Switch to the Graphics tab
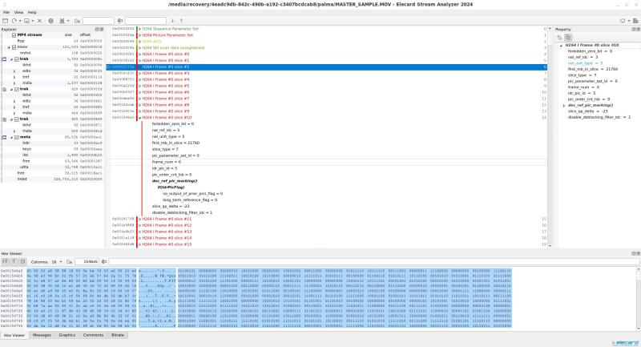The width and height of the screenshot is (641, 347). click(x=67, y=335)
